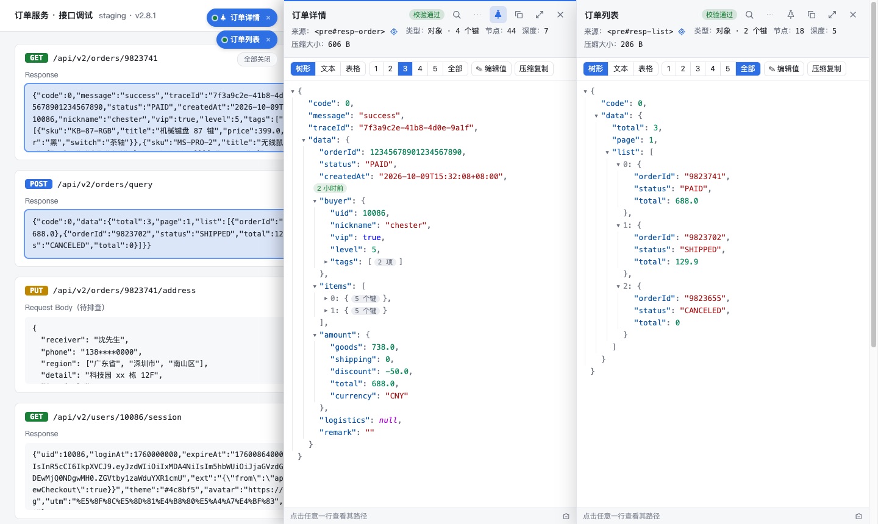
Task: Expand items entry 1 node
Action: tap(326, 311)
